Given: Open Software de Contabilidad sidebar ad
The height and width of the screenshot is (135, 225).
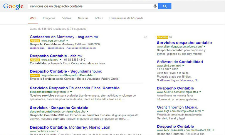Looking at the screenshot, I should point(180,62).
